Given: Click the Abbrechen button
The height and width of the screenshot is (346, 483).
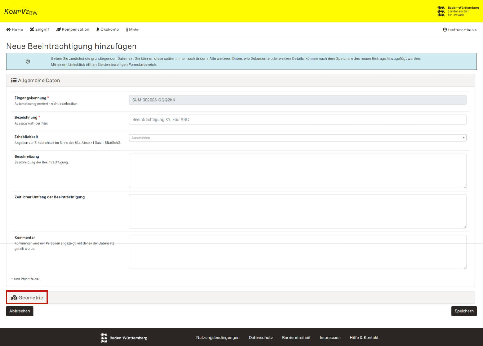Looking at the screenshot, I should 20,311.
